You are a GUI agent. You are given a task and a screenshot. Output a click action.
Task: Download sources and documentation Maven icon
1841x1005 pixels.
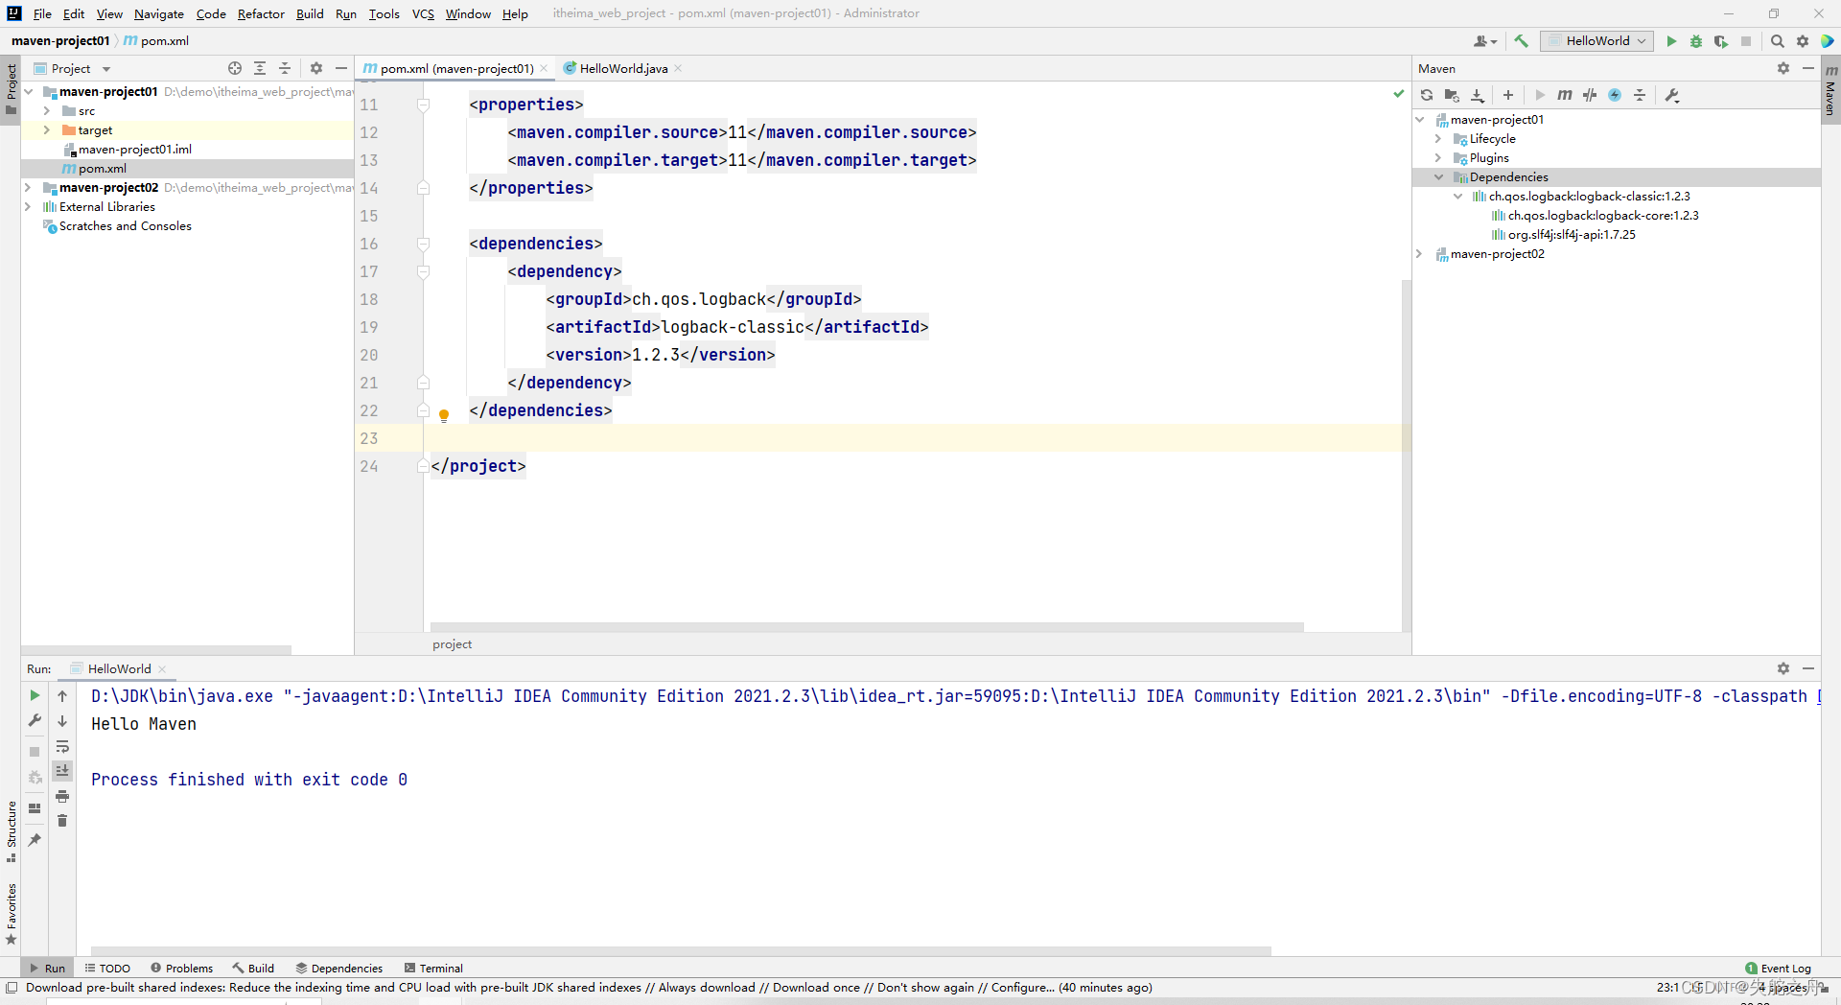click(1478, 95)
